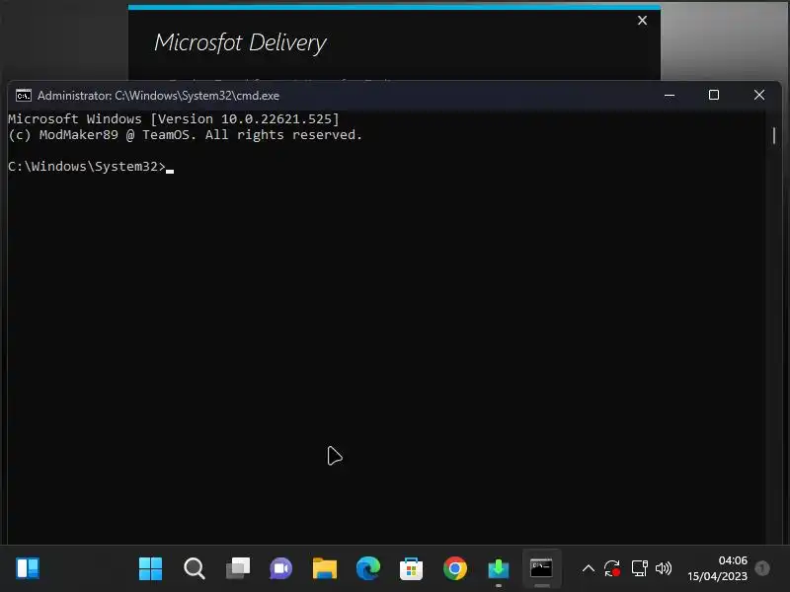This screenshot has width=790, height=592.
Task: Close the Microsfot Delivery window
Action: click(642, 21)
